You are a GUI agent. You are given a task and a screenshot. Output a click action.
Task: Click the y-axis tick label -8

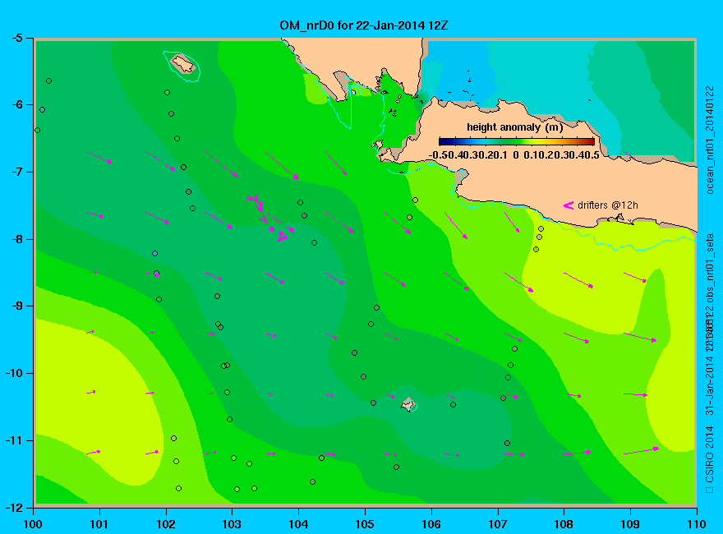coord(16,239)
